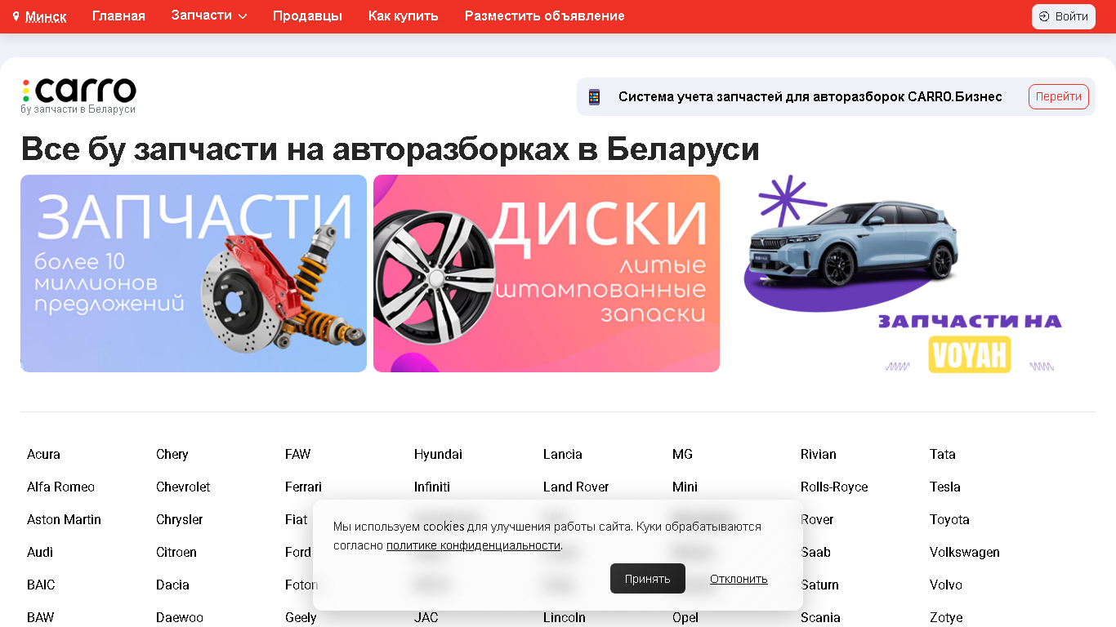
Task: Open the FAW brand link
Action: pos(297,454)
